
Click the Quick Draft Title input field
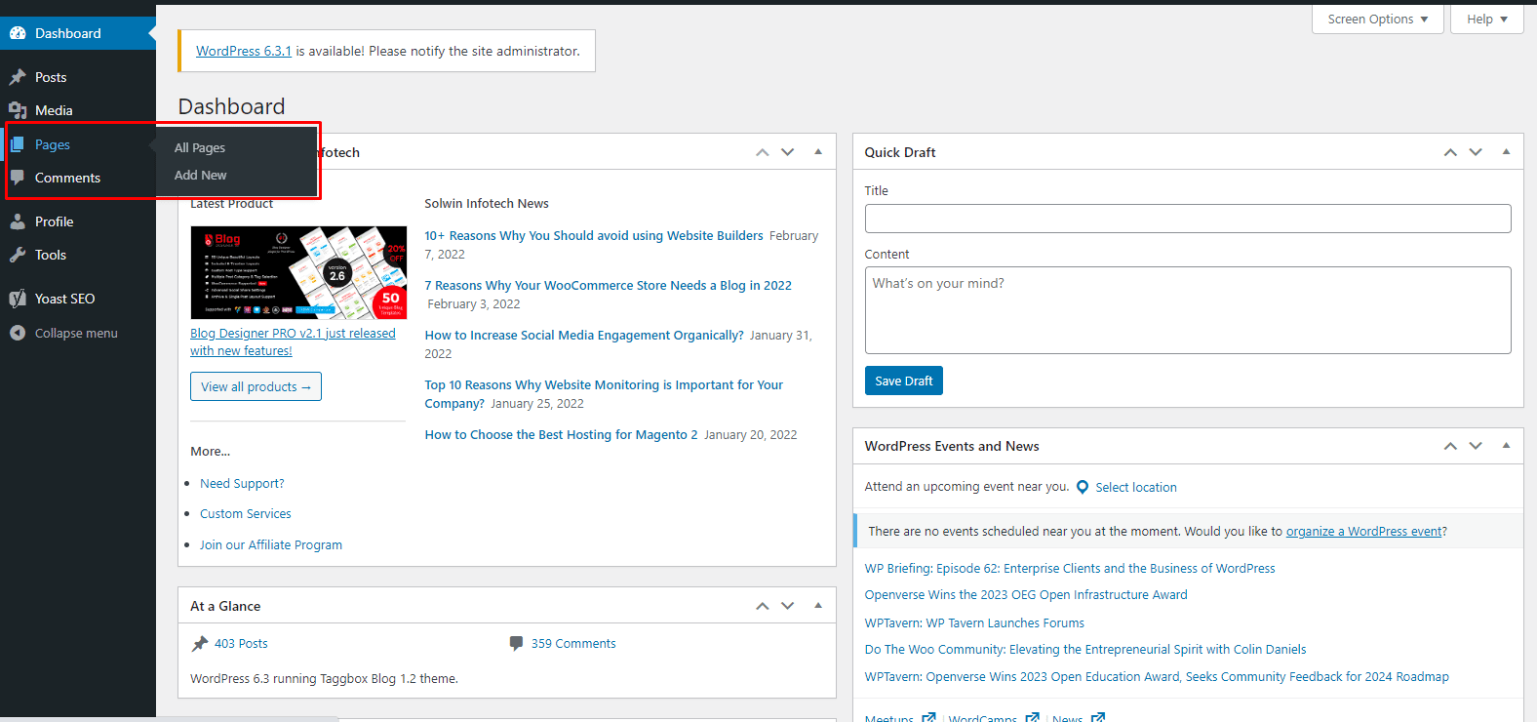point(1187,219)
